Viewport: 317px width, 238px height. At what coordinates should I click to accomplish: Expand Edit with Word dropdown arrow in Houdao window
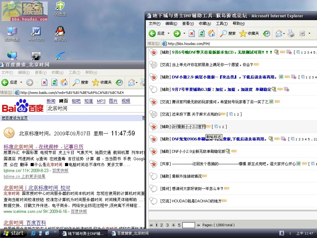pos(309,33)
